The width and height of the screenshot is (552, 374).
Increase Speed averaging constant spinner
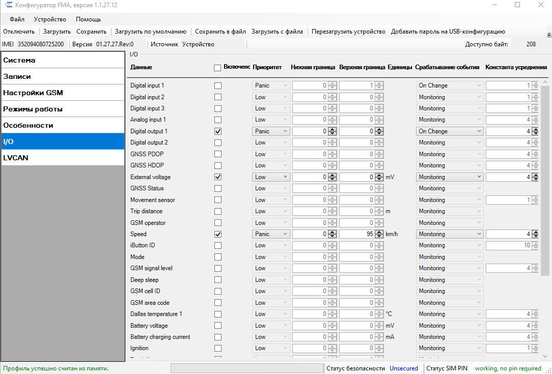535,232
